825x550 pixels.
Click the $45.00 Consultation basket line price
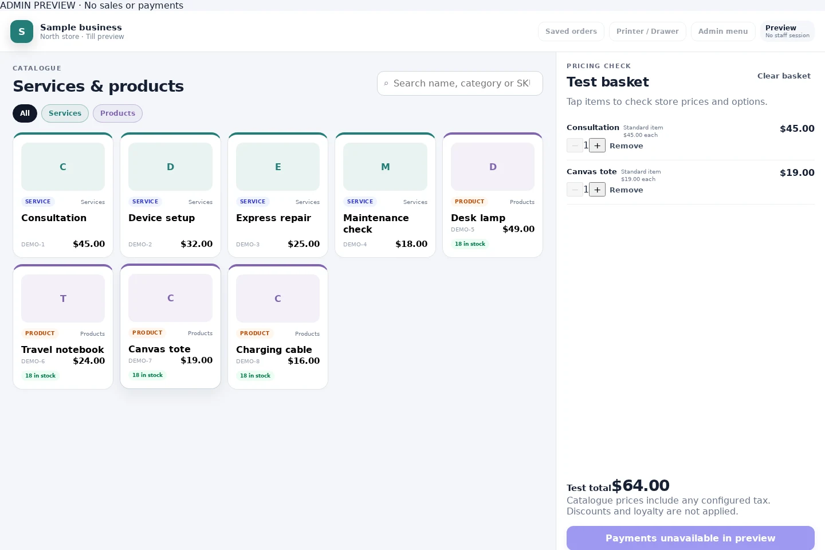click(797, 129)
